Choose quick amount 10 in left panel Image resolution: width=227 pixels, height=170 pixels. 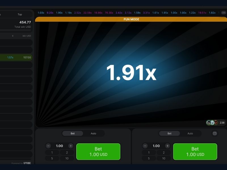[67, 158]
